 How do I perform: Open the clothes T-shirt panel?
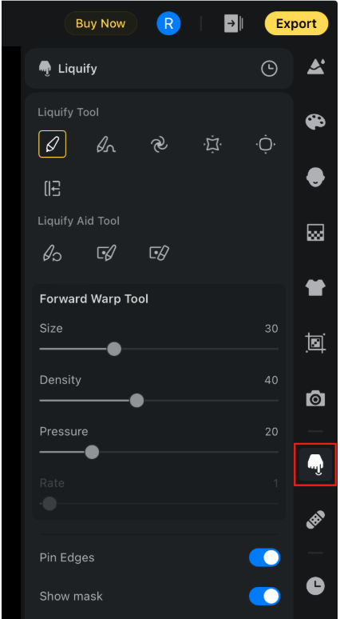click(x=315, y=287)
